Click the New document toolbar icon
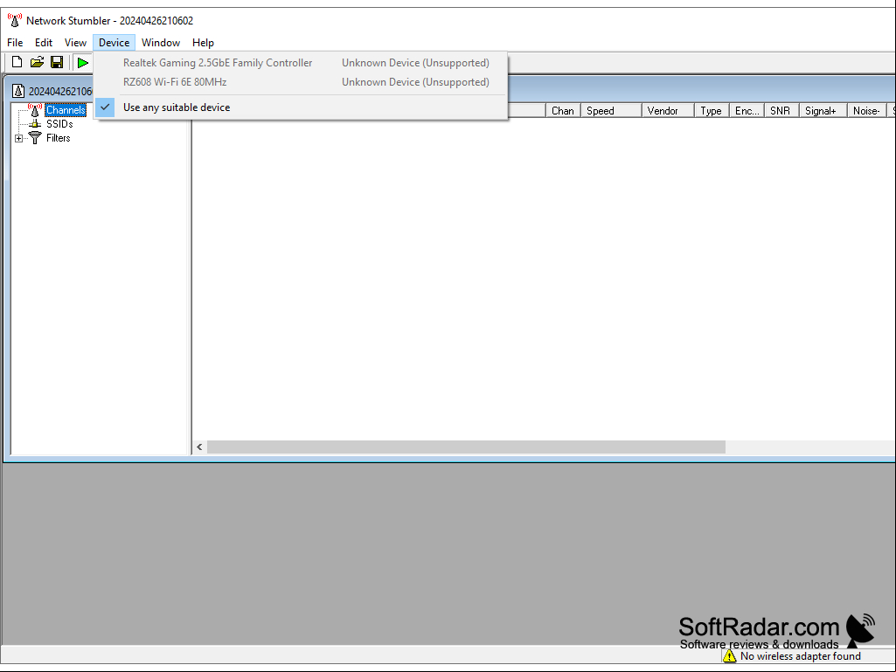 coord(17,62)
